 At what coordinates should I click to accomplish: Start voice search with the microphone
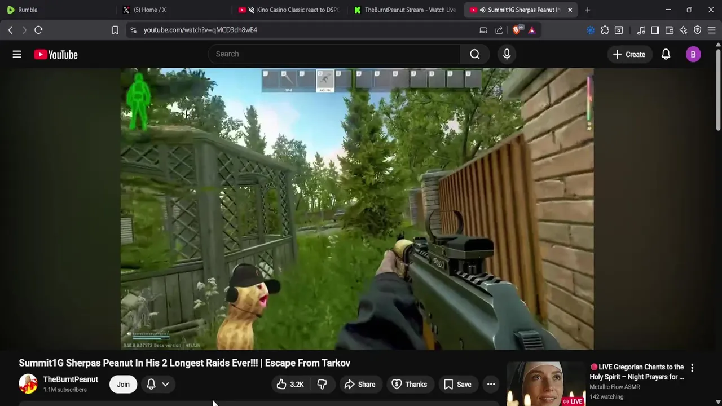point(507,54)
